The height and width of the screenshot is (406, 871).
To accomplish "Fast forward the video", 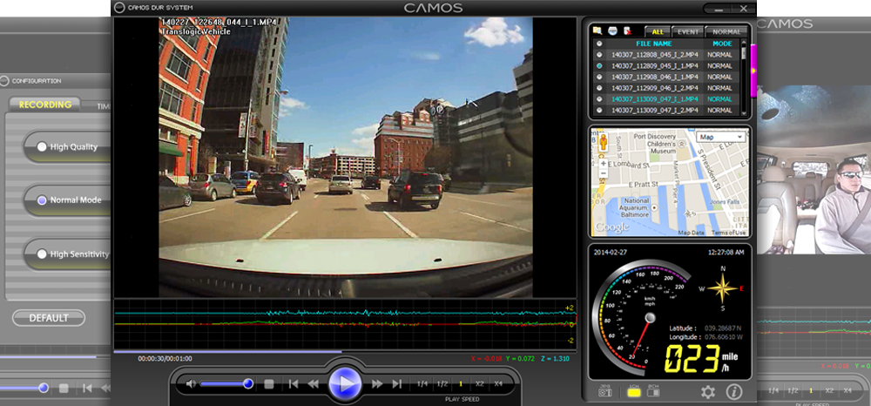I will [x=377, y=384].
